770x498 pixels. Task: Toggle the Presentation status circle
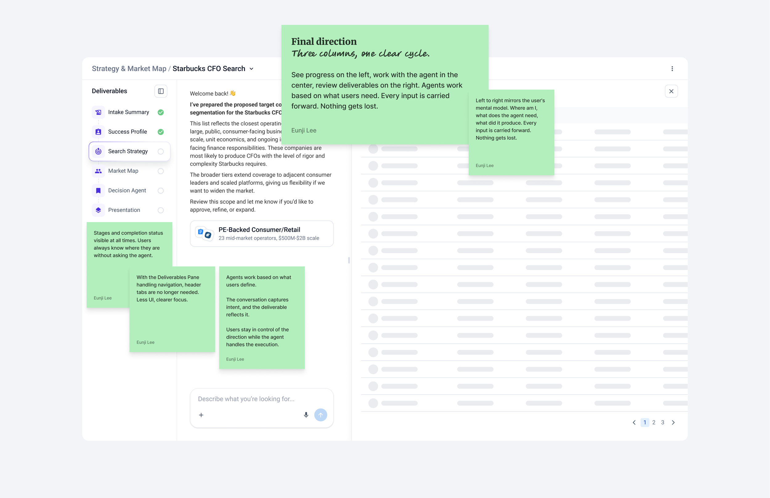tap(161, 210)
